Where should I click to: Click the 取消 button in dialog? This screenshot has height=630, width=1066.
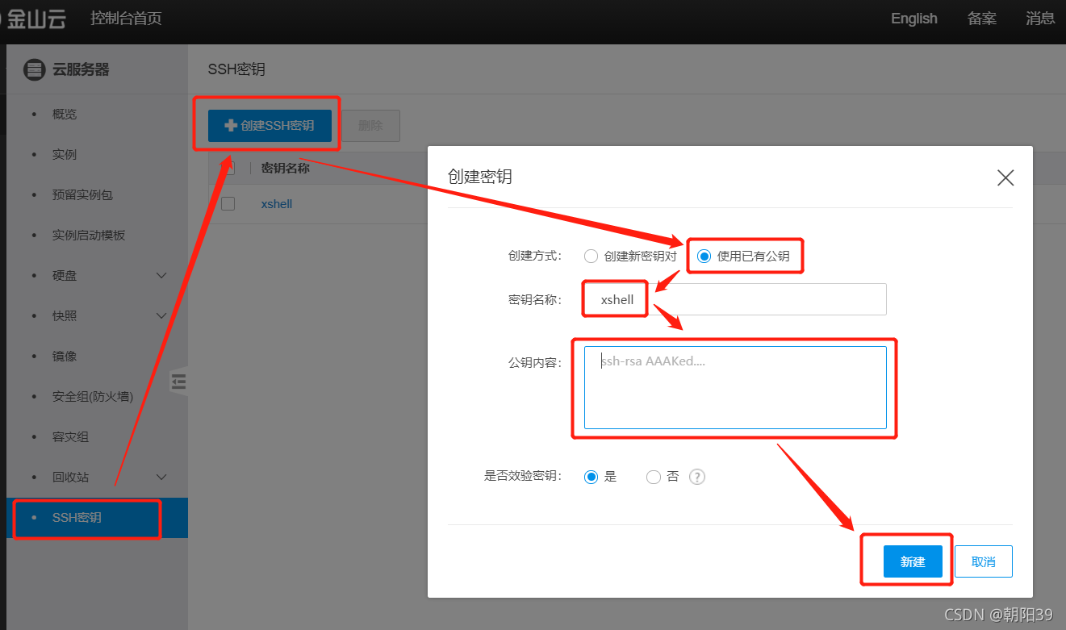tap(984, 561)
